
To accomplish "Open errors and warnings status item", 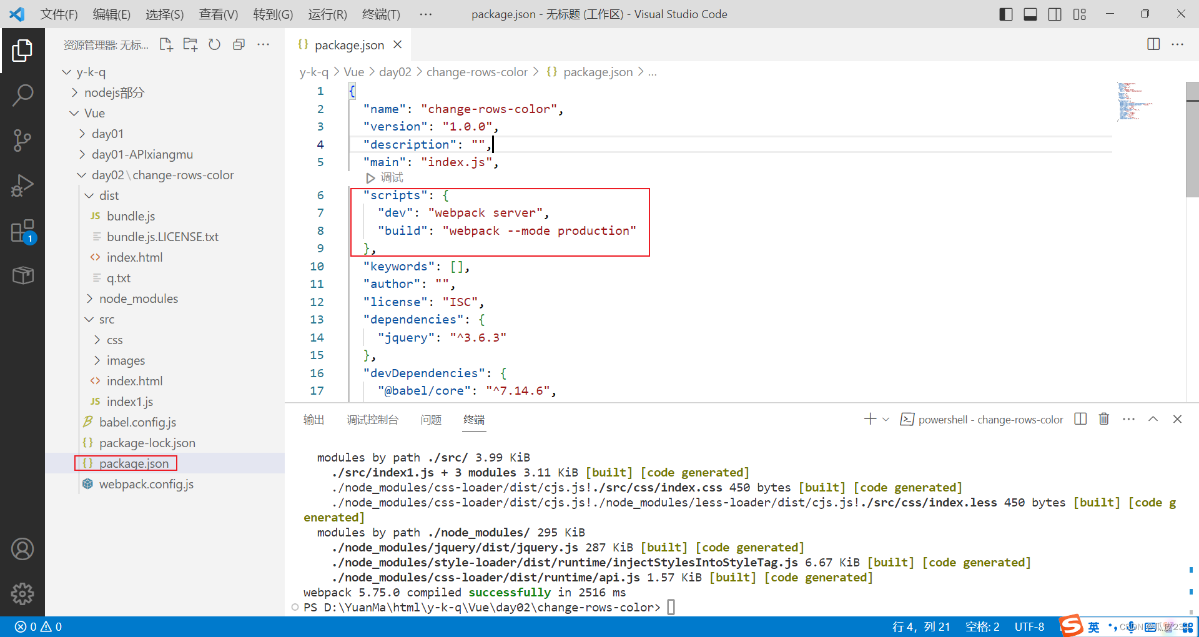I will click(39, 627).
